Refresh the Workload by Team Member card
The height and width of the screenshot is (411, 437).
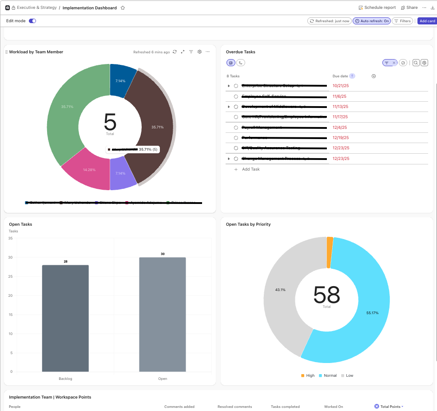click(175, 52)
